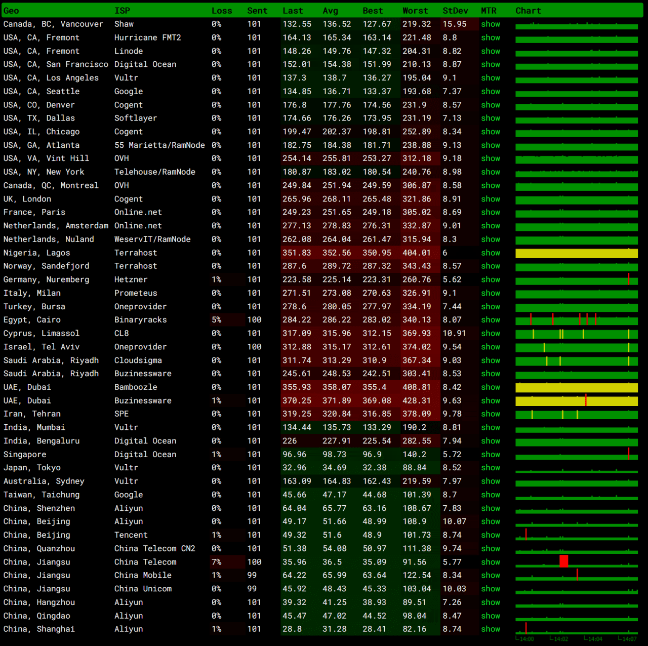Select the Avg column header
The height and width of the screenshot is (646, 648).
pos(330,11)
